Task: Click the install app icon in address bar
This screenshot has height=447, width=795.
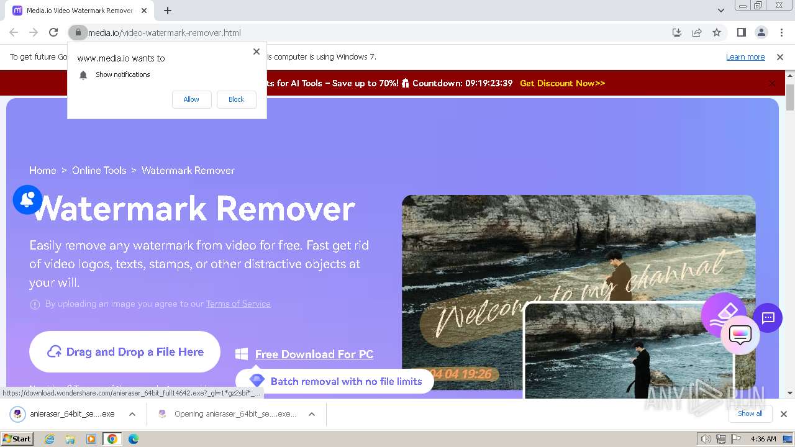Action: click(x=677, y=33)
